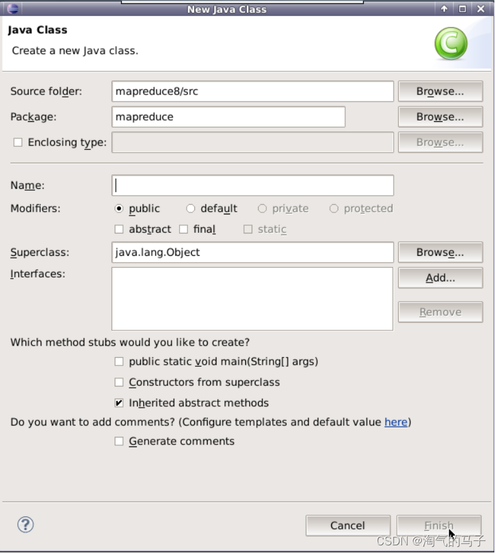Click the Remove interface button

point(440,312)
